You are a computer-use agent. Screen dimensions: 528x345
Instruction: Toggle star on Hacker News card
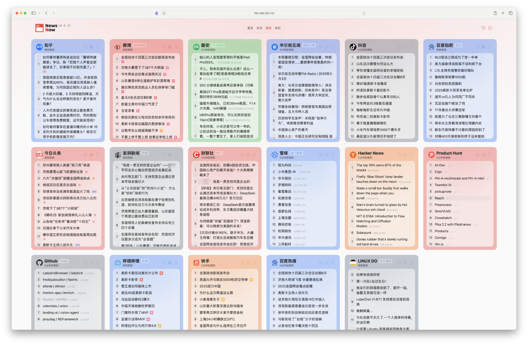[405, 155]
